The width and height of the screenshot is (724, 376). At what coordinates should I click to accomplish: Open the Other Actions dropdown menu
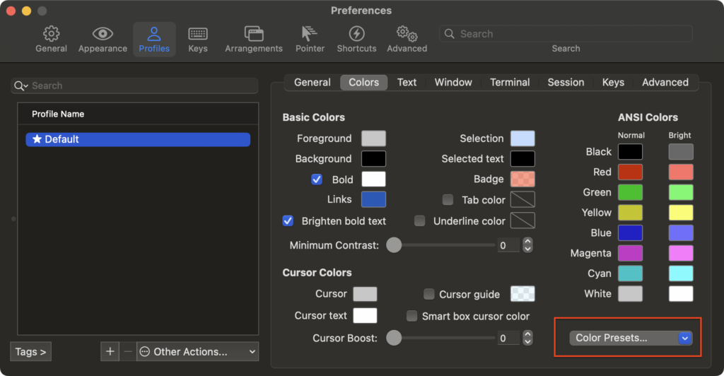[x=198, y=351]
